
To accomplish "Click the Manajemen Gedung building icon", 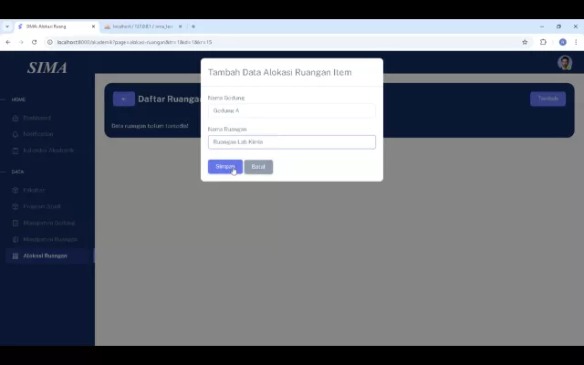I will 16,223.
